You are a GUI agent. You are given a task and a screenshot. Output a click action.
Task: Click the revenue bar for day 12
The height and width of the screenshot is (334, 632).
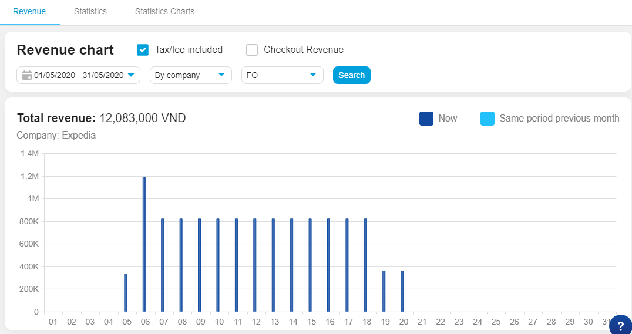[255, 265]
